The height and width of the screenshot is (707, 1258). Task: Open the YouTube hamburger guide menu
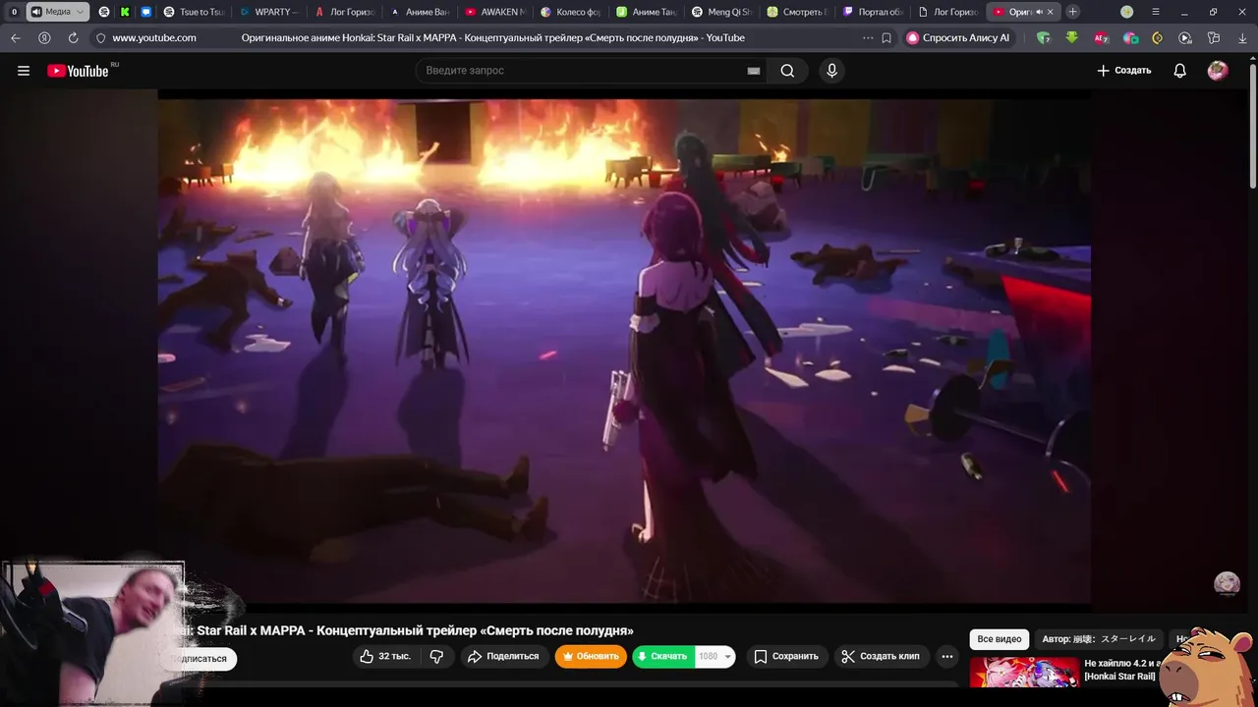tap(24, 71)
